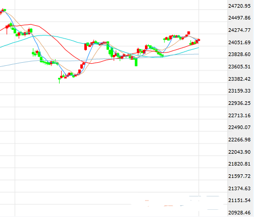
Task: Click the 21151.54 price axis label
Action: tap(239, 200)
